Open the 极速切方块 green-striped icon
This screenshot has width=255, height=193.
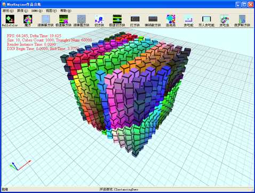click(x=117, y=21)
